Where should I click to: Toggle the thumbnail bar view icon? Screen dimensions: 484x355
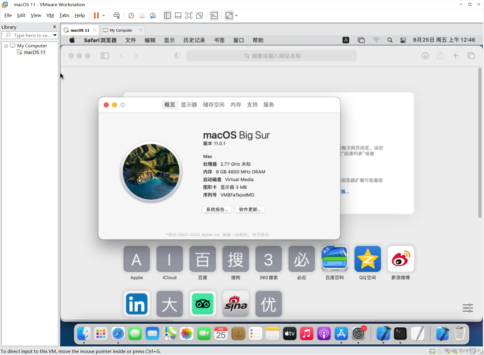click(x=178, y=15)
